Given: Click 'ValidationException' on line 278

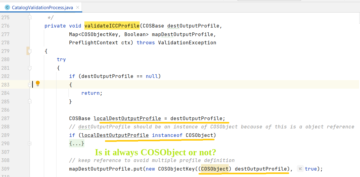Looking at the screenshot, I should pos(187,43).
